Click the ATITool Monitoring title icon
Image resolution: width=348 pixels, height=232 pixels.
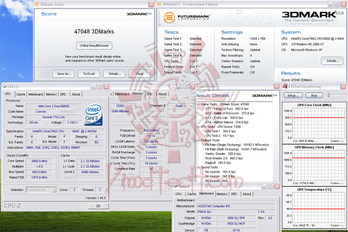click(x=285, y=86)
